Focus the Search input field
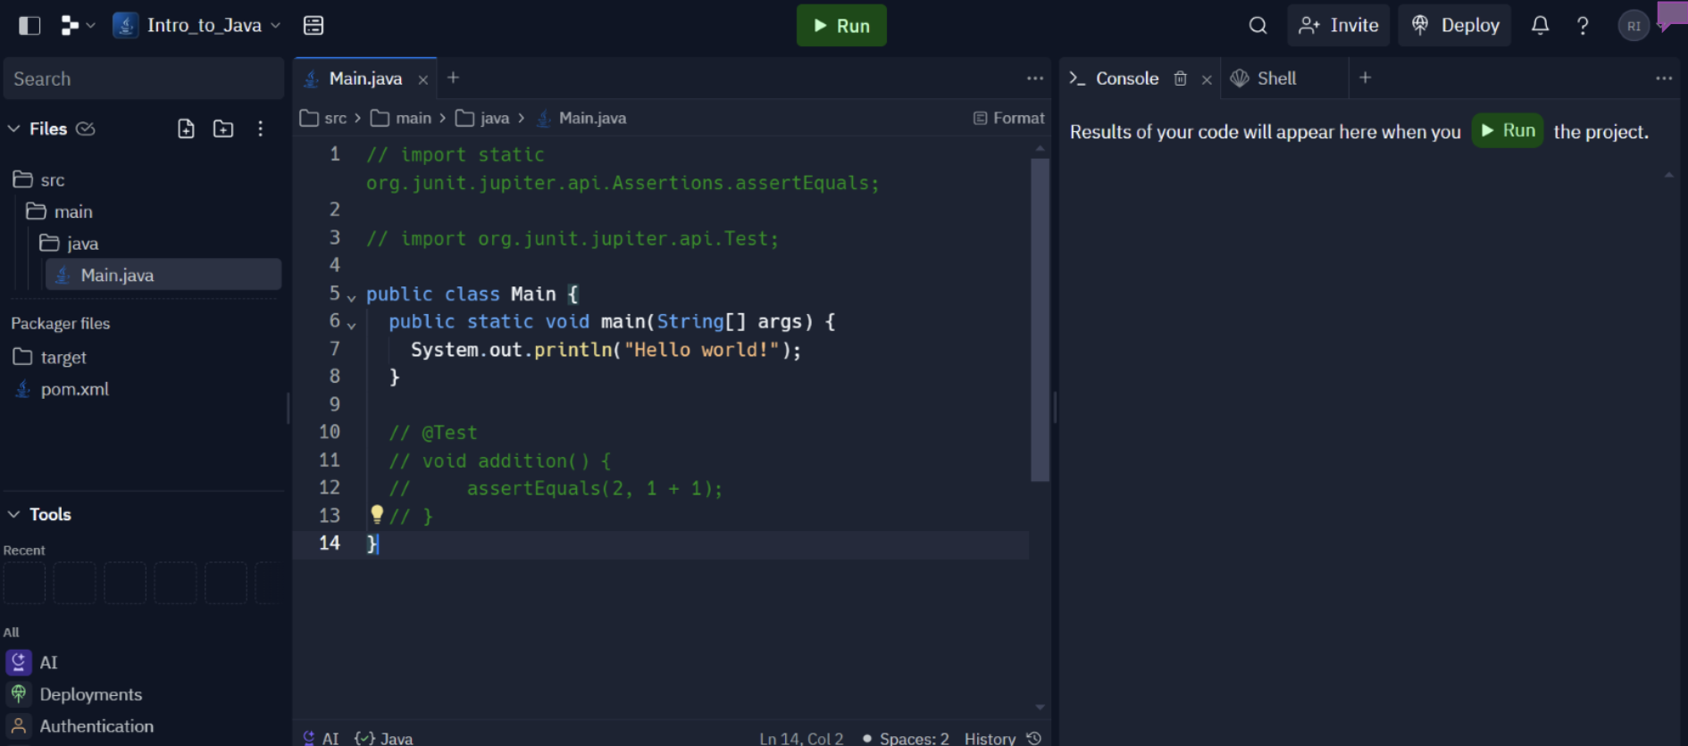The image size is (1688, 746). (x=143, y=79)
